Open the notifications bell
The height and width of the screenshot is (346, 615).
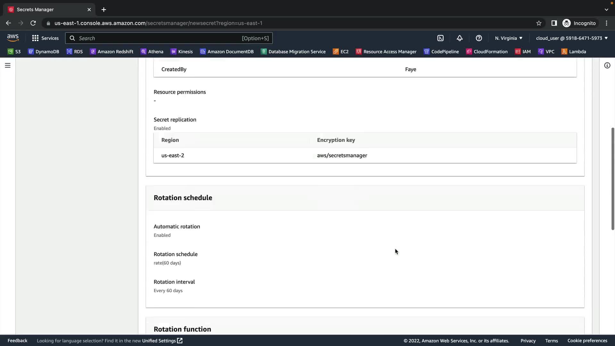[x=460, y=38]
